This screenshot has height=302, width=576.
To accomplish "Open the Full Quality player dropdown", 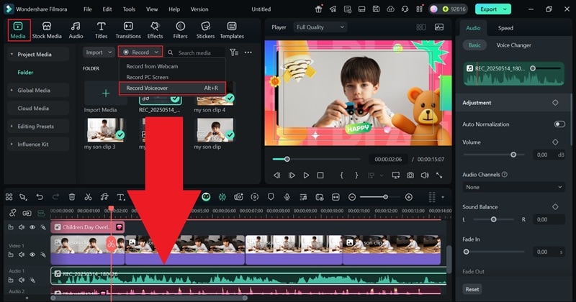I will point(320,27).
